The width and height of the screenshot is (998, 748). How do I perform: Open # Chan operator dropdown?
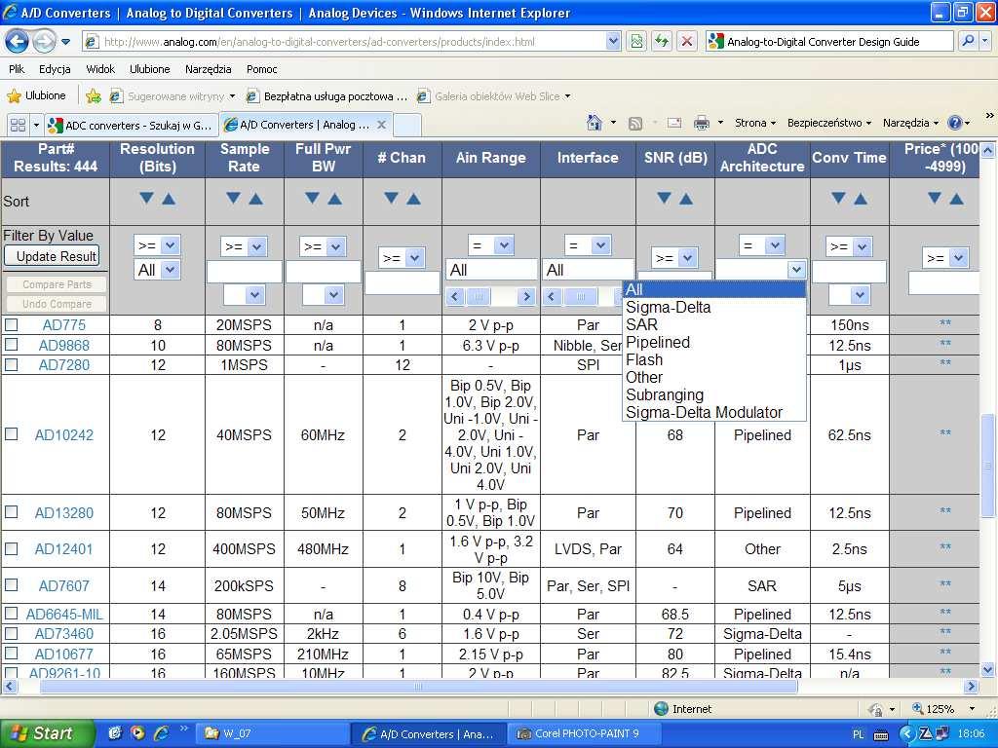401,257
